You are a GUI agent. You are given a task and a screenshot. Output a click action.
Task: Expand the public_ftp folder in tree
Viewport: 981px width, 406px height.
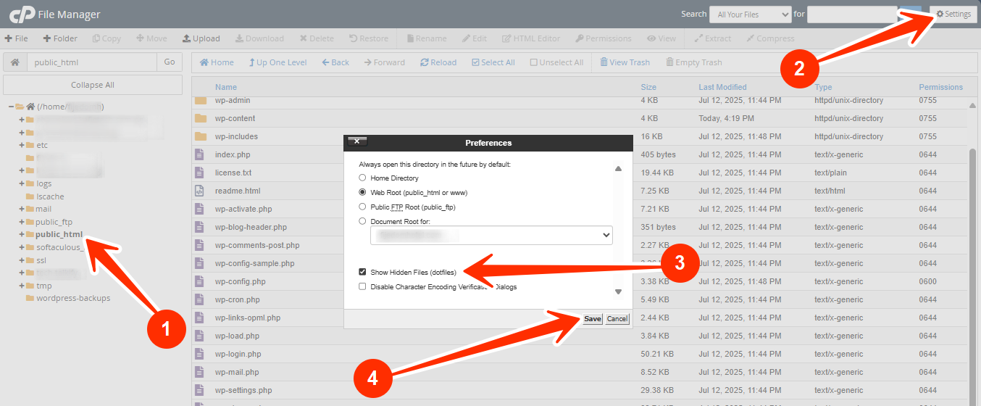point(22,222)
